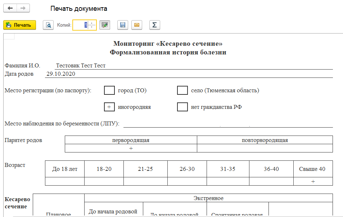Tick the село (Тюменская область) checkbox

point(182,90)
